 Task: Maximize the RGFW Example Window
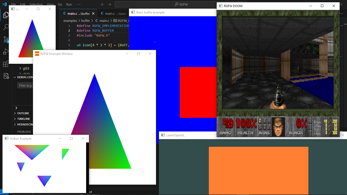click(138, 54)
